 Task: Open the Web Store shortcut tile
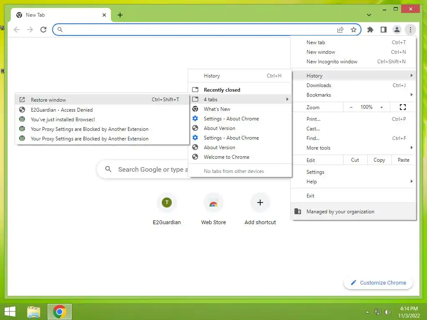coord(213,209)
